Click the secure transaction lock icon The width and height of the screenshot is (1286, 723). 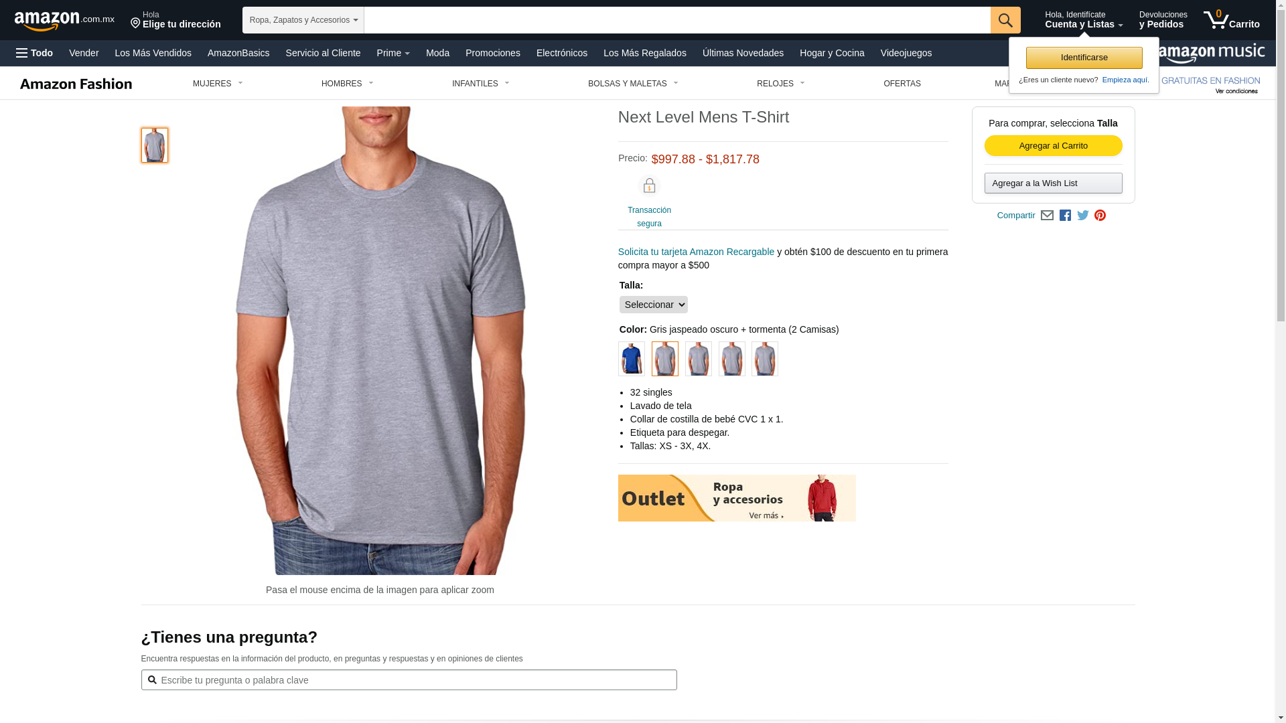click(649, 186)
